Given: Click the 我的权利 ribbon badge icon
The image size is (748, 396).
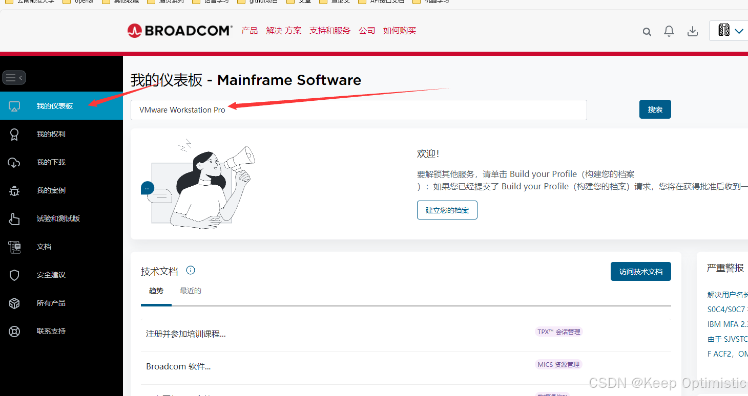Looking at the screenshot, I should (x=14, y=135).
